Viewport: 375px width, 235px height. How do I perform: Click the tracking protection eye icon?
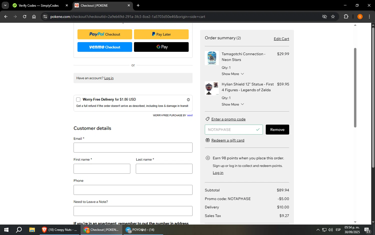tap(324, 17)
